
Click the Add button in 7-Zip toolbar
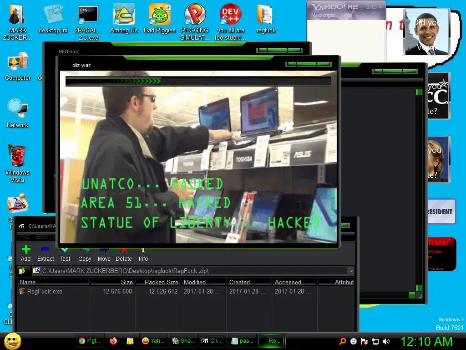click(x=26, y=253)
